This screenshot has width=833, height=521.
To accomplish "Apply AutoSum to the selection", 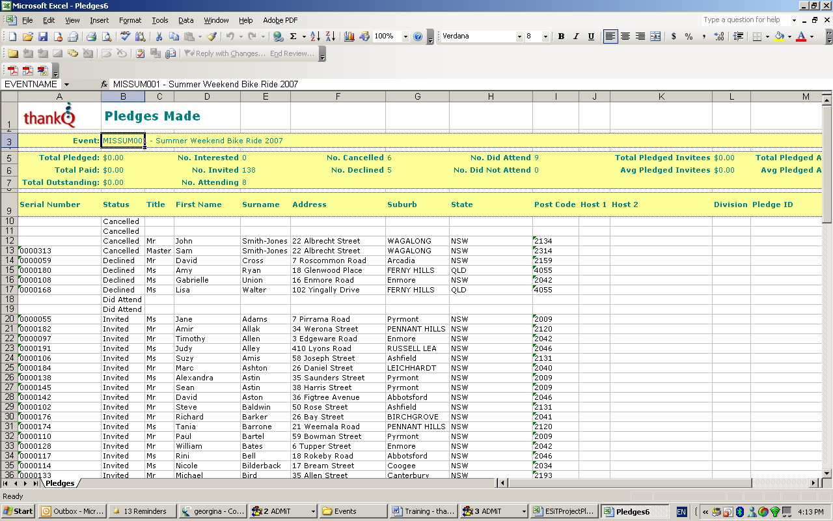I will 294,36.
